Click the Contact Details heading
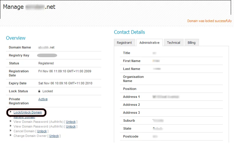Image resolution: width=234 pixels, height=144 pixels. (129, 32)
